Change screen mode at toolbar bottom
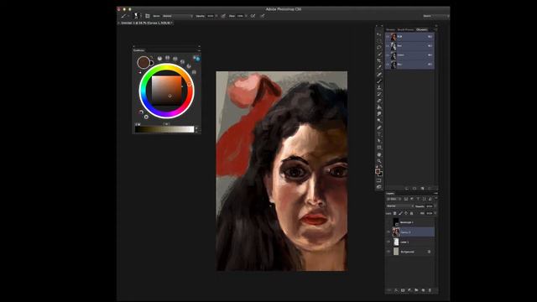 pyautogui.click(x=378, y=187)
